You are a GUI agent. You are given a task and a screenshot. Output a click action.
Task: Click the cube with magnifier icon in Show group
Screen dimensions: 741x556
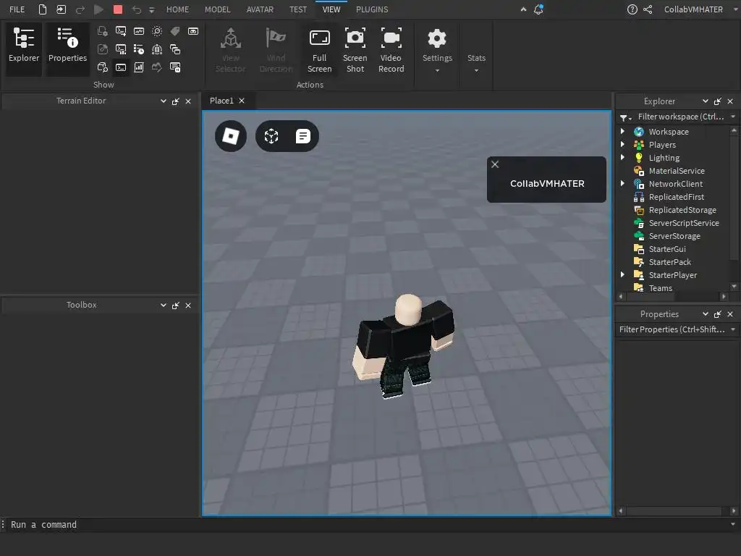(103, 67)
